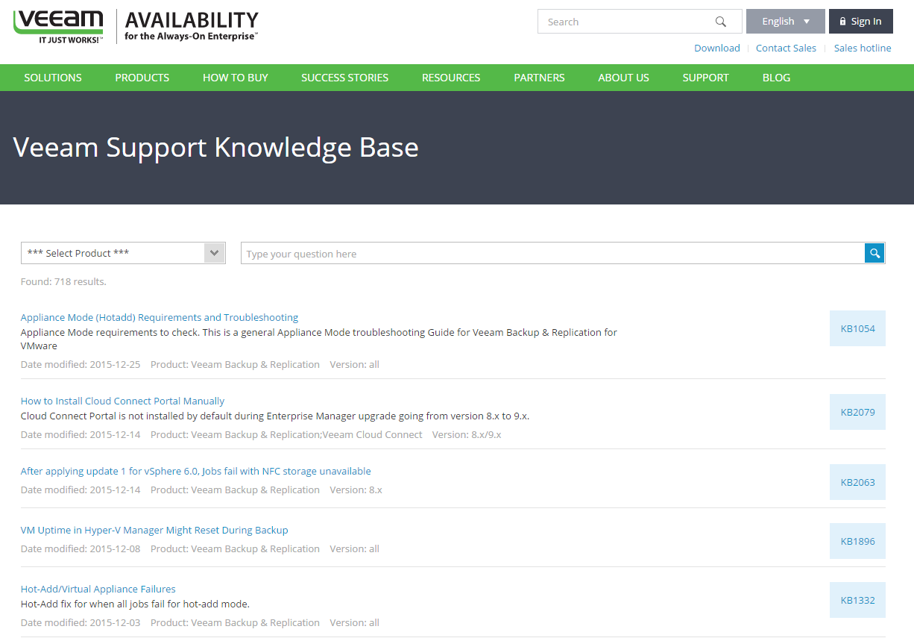Image resolution: width=914 pixels, height=641 pixels.
Task: Click the blue search button for knowledge base
Action: [x=874, y=254]
